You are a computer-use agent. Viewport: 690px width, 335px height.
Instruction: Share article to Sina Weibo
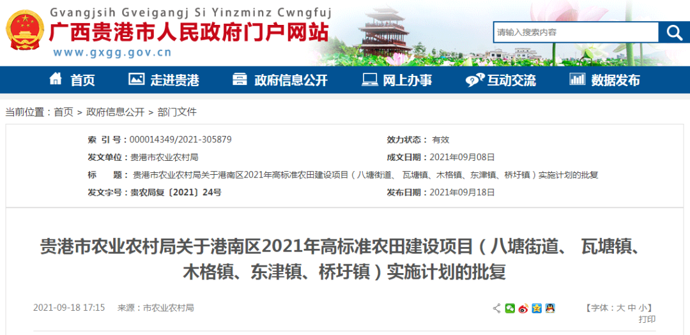pos(523,308)
